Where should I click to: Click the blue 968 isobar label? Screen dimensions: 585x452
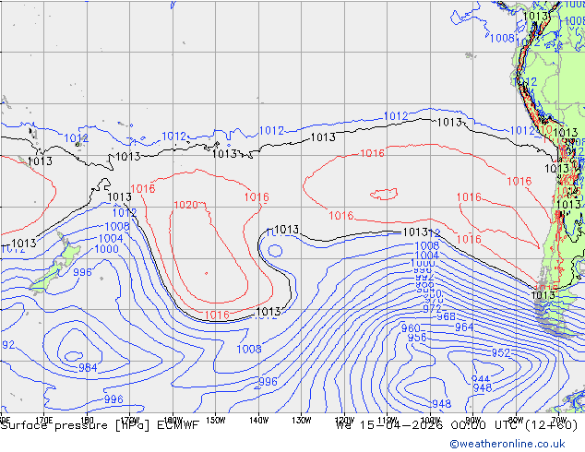pyautogui.click(x=447, y=316)
